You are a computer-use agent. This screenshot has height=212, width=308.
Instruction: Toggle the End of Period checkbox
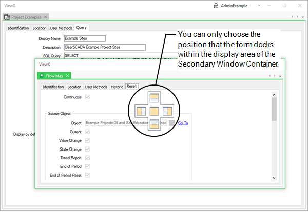click(x=87, y=166)
